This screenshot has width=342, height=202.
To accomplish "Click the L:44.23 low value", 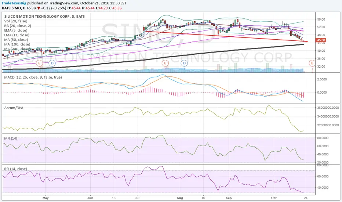I will point(102,8).
